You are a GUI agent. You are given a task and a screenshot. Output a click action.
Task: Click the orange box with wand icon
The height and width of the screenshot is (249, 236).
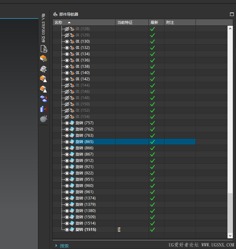[44, 59]
